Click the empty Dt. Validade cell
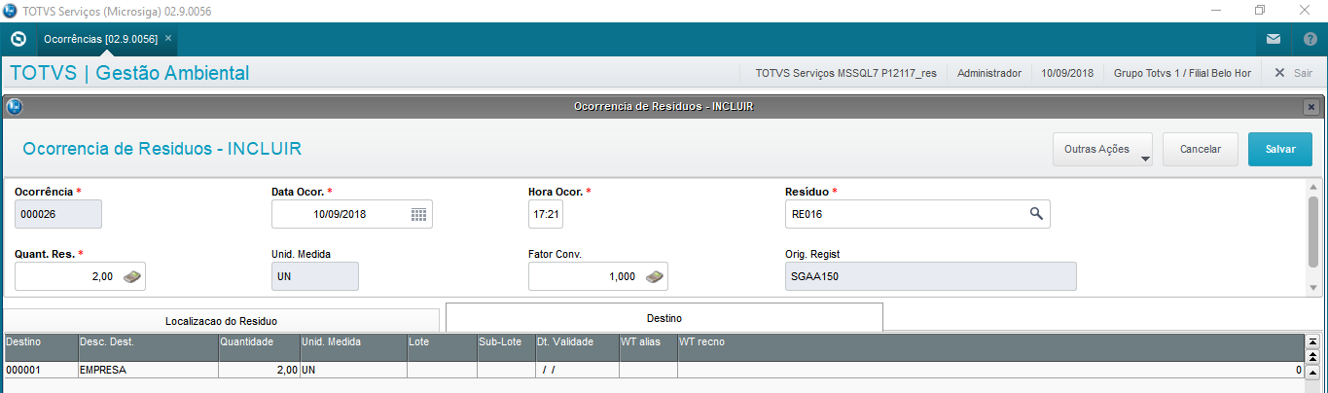Image resolution: width=1328 pixels, height=393 pixels. [x=577, y=371]
